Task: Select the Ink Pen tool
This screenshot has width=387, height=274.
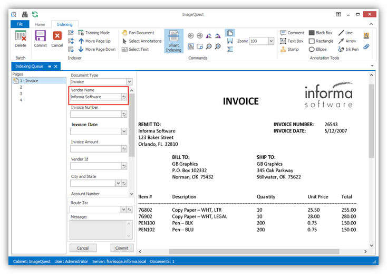Action: tap(349, 50)
